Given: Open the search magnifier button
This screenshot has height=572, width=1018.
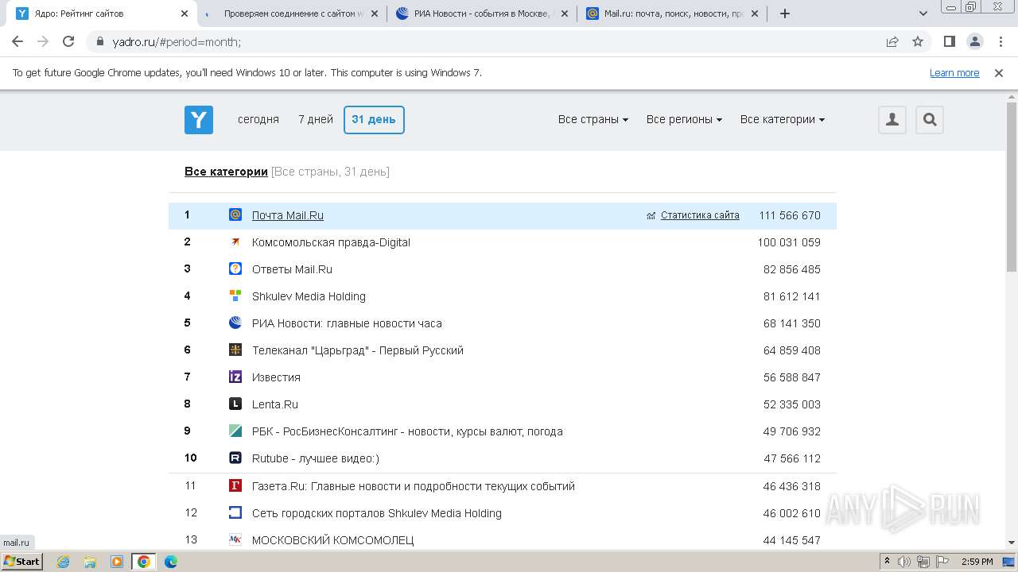Looking at the screenshot, I should point(930,120).
